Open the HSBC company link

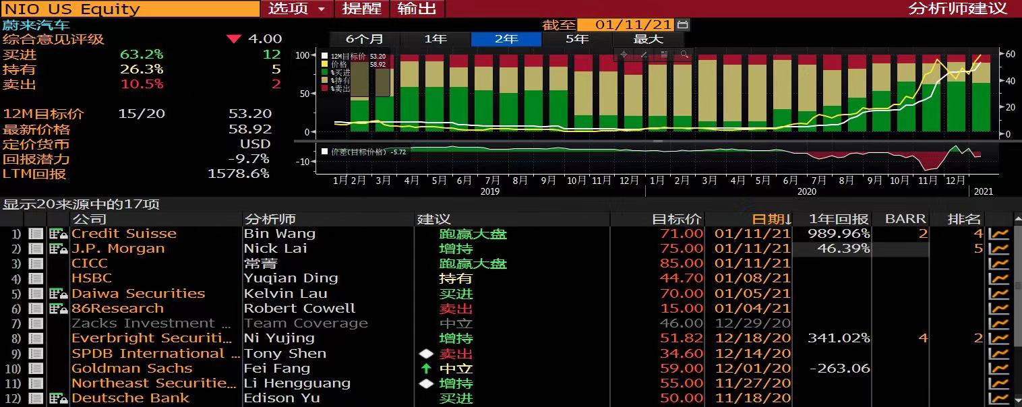pyautogui.click(x=92, y=278)
